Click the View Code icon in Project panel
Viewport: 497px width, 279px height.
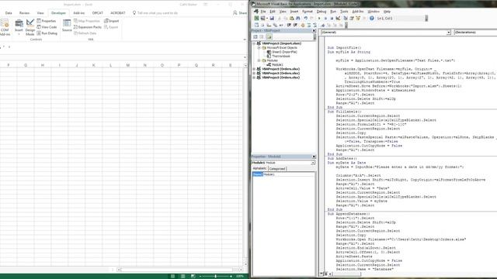pos(255,36)
